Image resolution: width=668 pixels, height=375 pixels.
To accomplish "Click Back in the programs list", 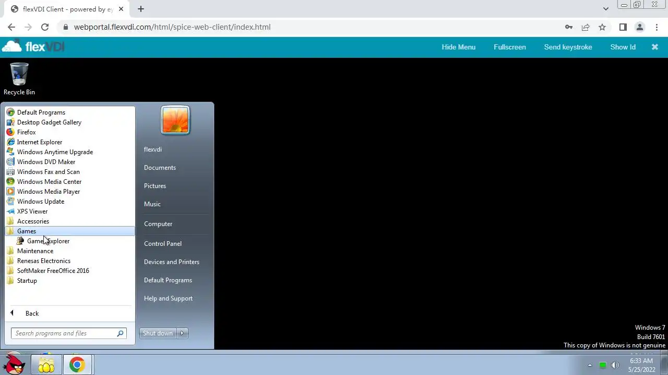I will (32, 314).
